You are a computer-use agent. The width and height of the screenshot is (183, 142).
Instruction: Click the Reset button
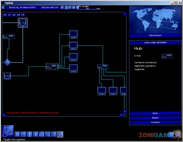(155, 118)
